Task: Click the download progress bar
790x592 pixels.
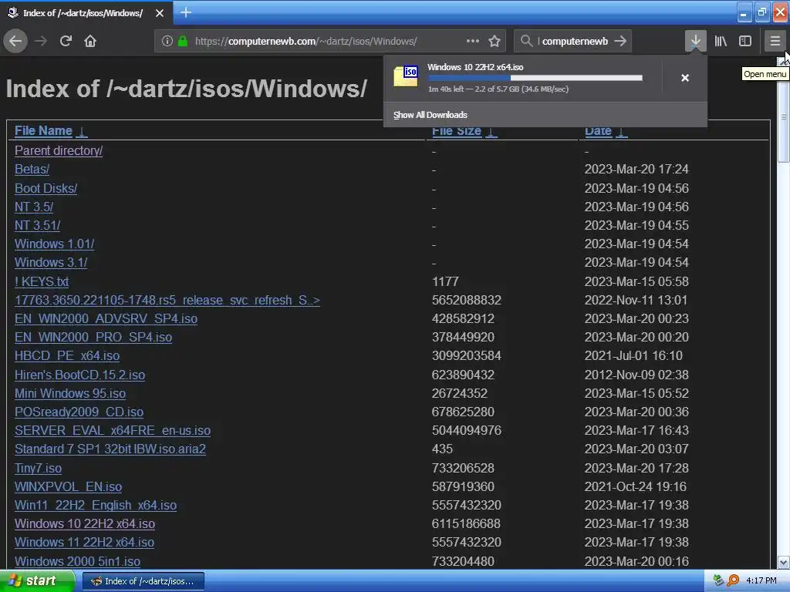Action: click(x=535, y=78)
